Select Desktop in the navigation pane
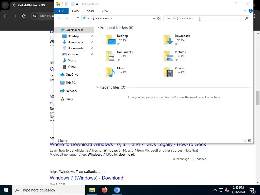Screen dimensions: 260x195 (x=73, y=36)
